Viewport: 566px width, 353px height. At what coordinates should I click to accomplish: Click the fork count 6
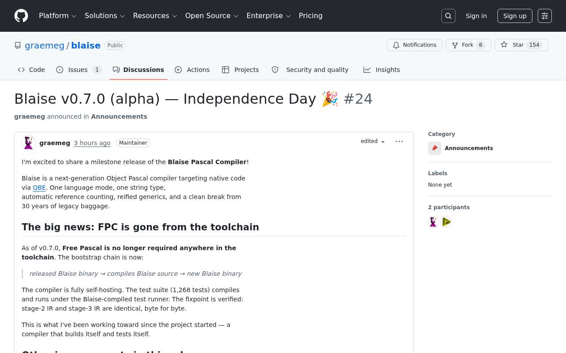pos(481,45)
